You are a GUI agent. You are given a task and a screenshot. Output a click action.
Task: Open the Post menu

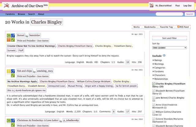[178, 6]
